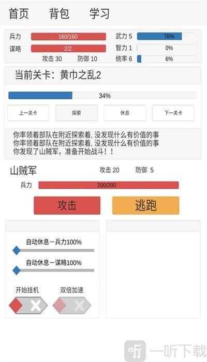Click the 34% level progress bar
207x362 pixels.
click(102, 96)
